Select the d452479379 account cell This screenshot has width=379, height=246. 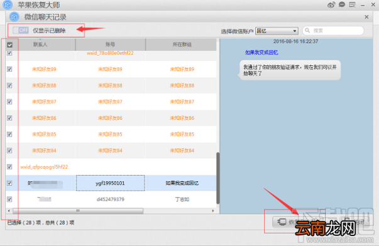111,199
